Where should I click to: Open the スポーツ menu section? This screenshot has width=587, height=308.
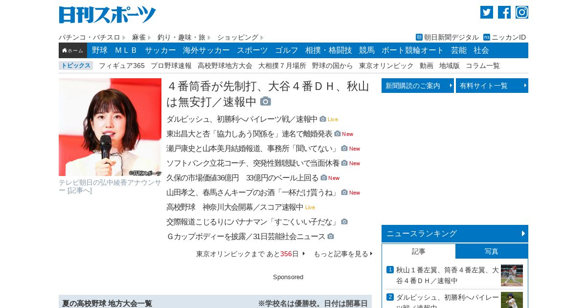coord(252,50)
